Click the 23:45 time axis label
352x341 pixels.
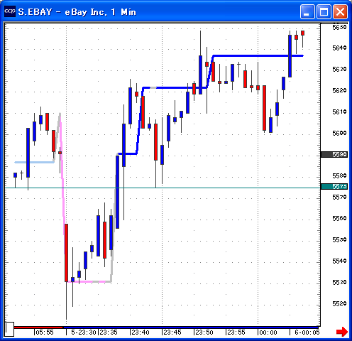coord(172,332)
